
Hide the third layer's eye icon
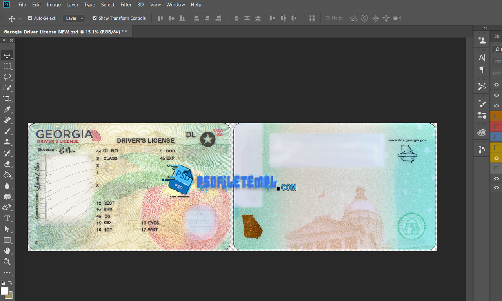497,106
